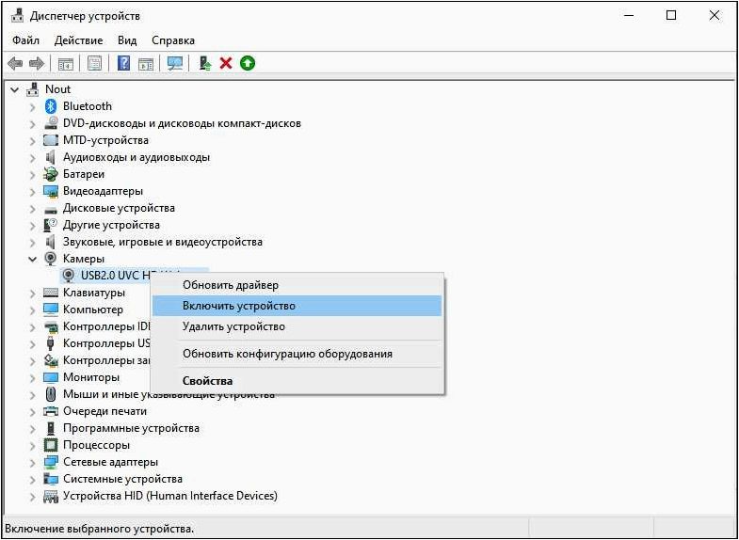Open the Properties sheet toolbar icon
739x540 pixels.
[95, 63]
